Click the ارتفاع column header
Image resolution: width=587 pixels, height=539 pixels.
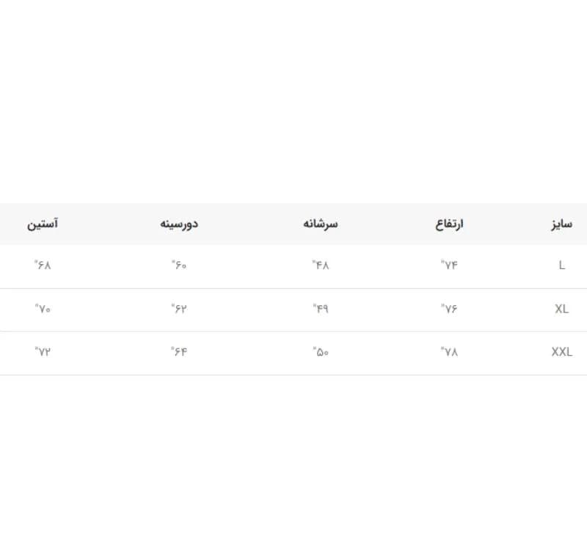449,224
